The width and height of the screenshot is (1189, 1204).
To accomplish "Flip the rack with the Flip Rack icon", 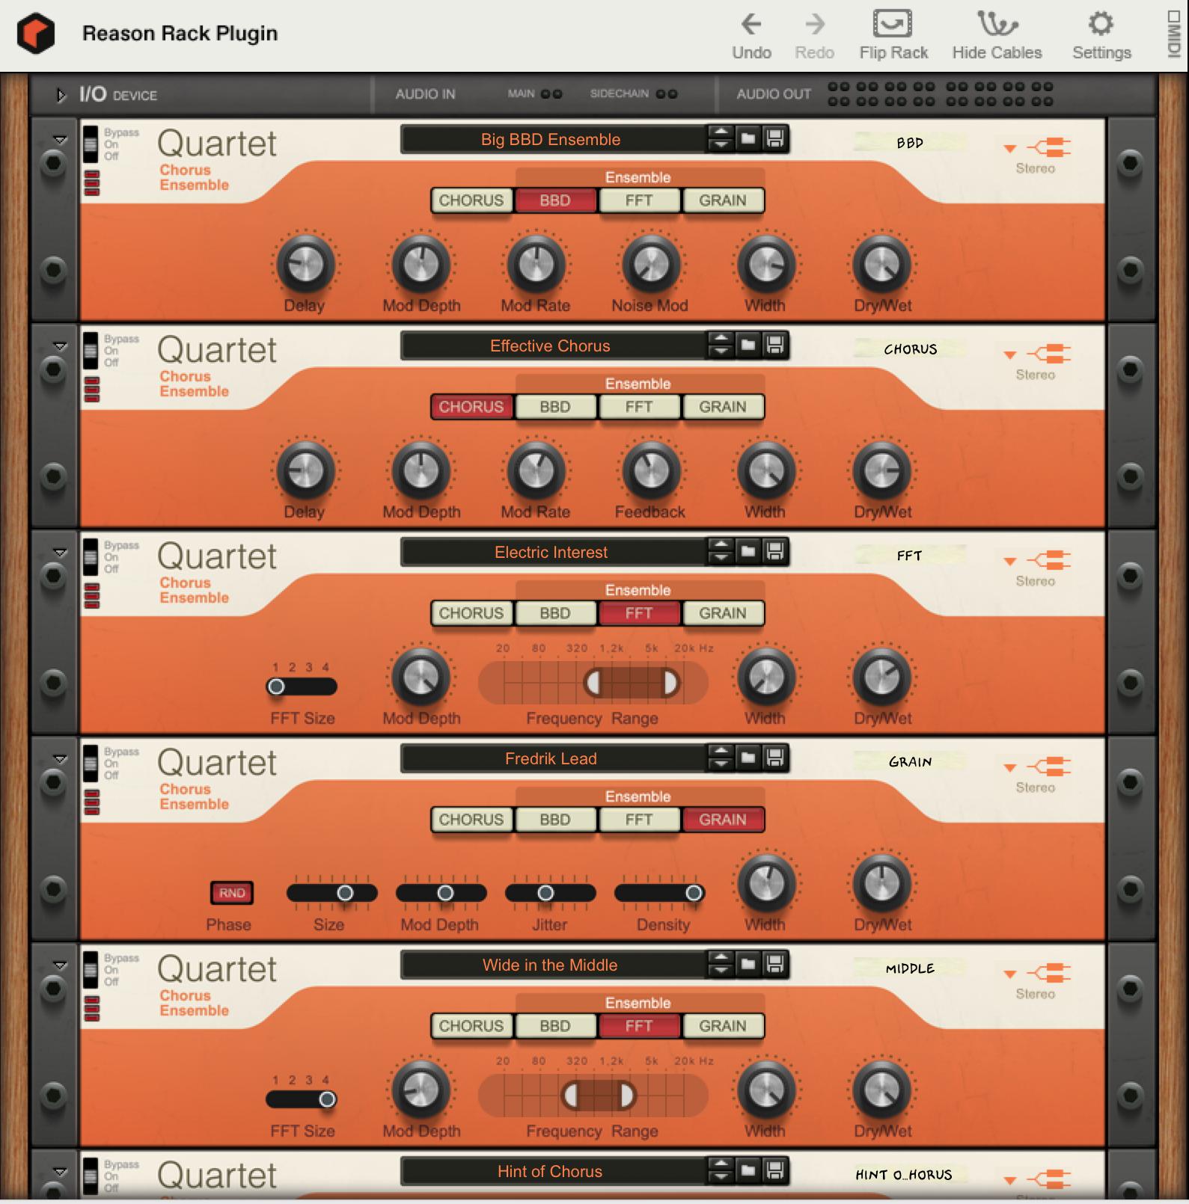I will pos(893,24).
